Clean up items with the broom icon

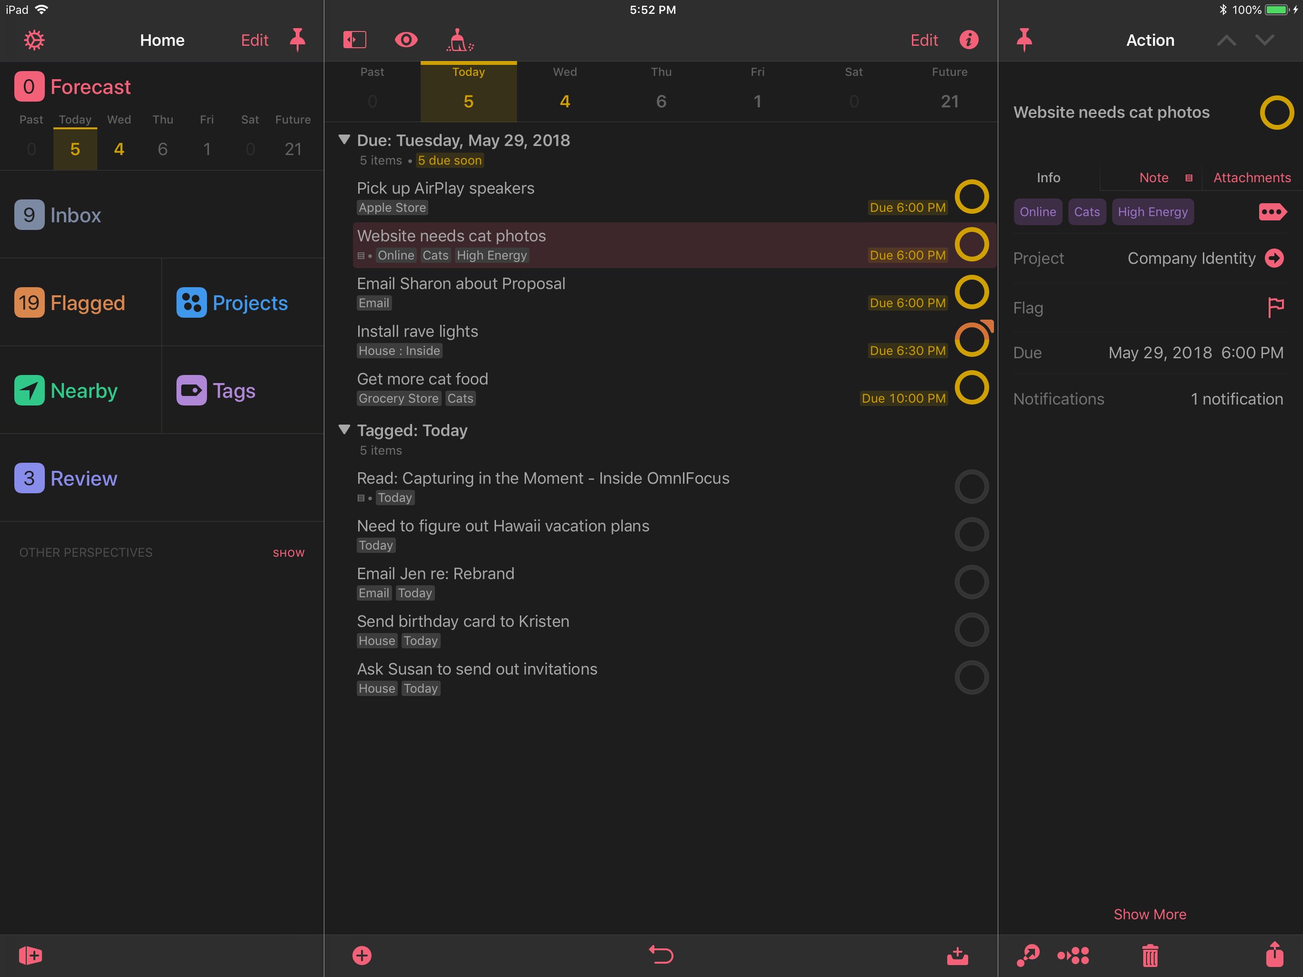[459, 40]
